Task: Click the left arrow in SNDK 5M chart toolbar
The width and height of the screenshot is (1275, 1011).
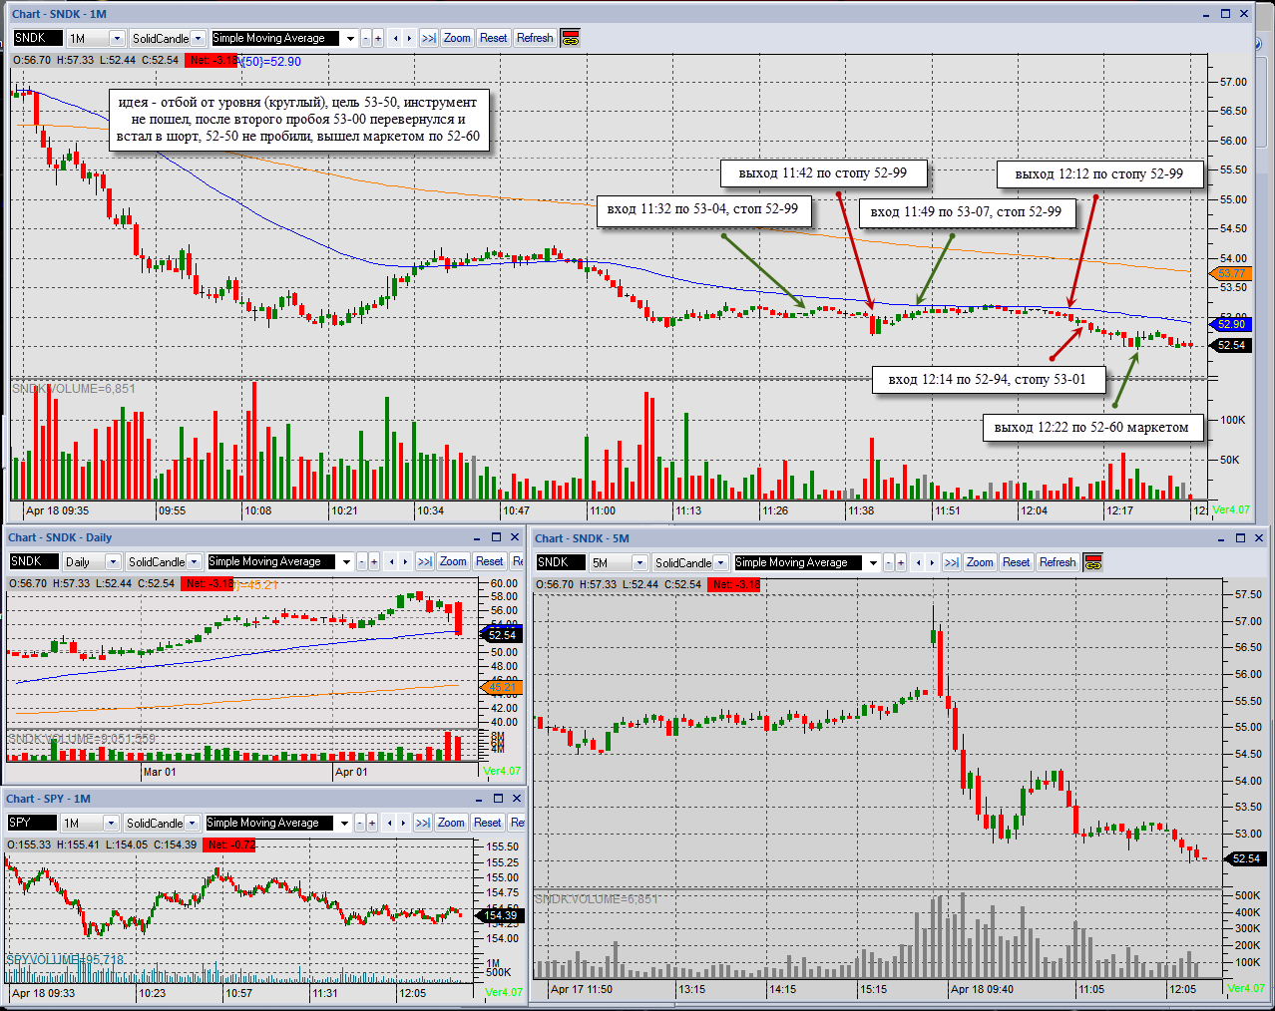Action: [919, 562]
